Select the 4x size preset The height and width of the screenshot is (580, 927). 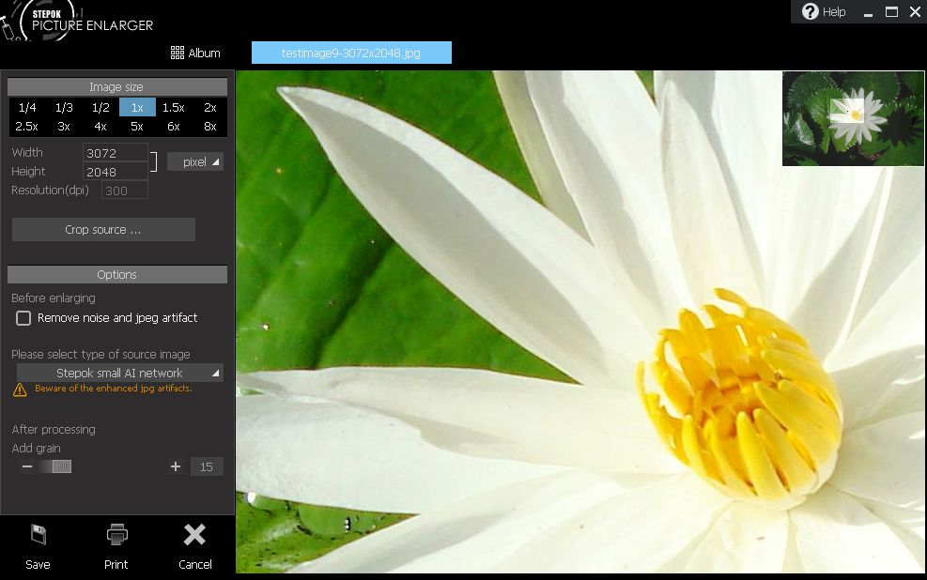100,125
